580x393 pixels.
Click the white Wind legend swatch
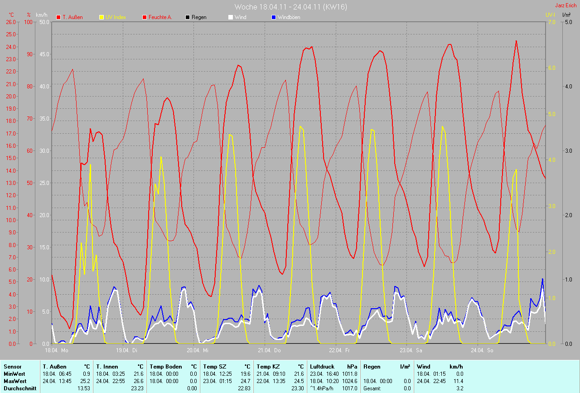click(x=230, y=17)
